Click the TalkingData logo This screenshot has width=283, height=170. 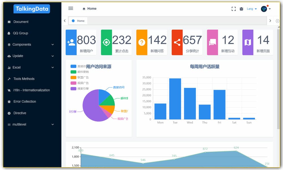click(x=31, y=9)
